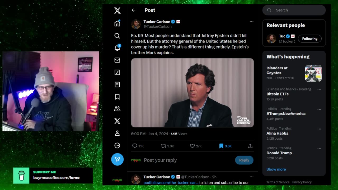Image resolution: width=338 pixels, height=190 pixels.
Task: Open more options for Bitcoin ETFs trend
Action: point(319,89)
